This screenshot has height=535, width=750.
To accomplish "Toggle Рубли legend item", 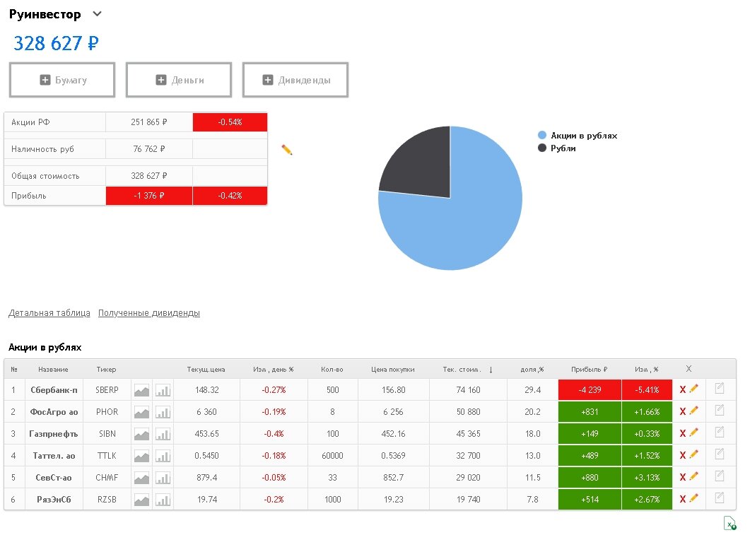I will click(557, 148).
